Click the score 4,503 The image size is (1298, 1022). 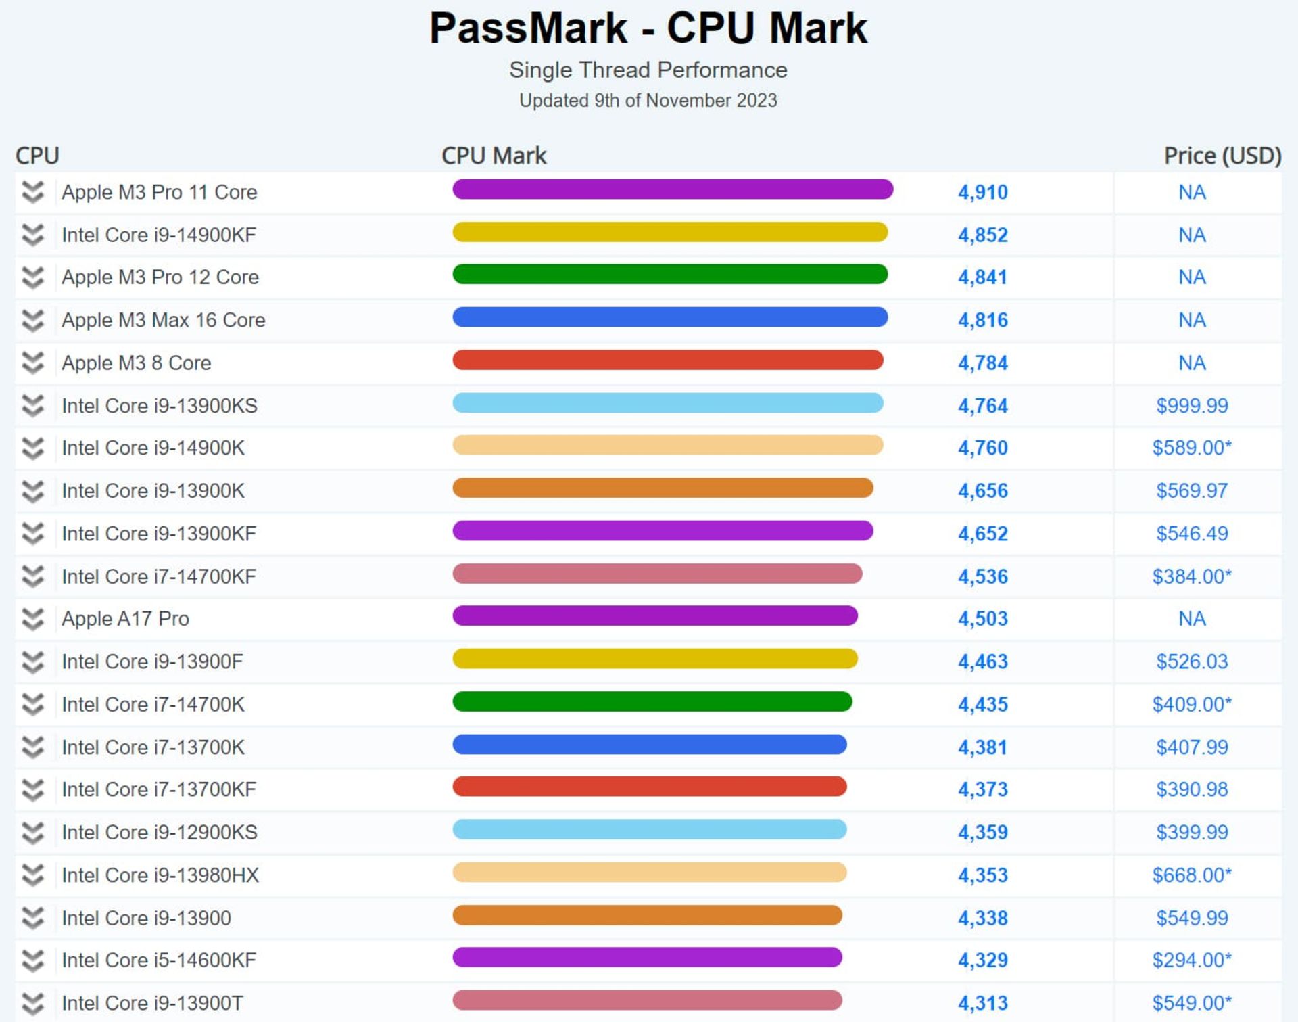[983, 619]
